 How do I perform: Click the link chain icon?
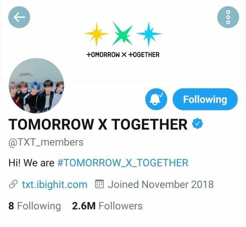pos(13,184)
